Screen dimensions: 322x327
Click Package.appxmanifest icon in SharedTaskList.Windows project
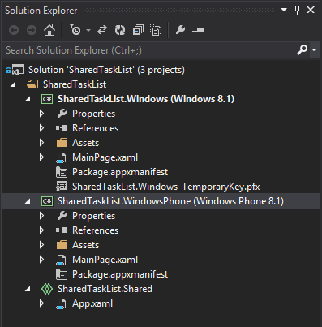coord(62,172)
